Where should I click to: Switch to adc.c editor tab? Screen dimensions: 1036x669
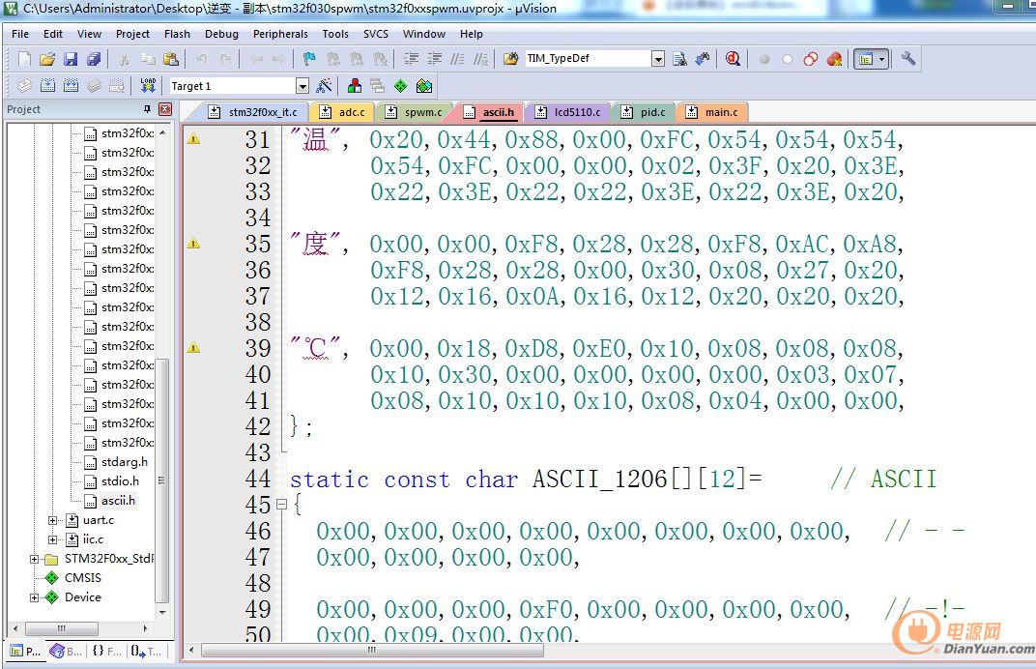coord(343,112)
